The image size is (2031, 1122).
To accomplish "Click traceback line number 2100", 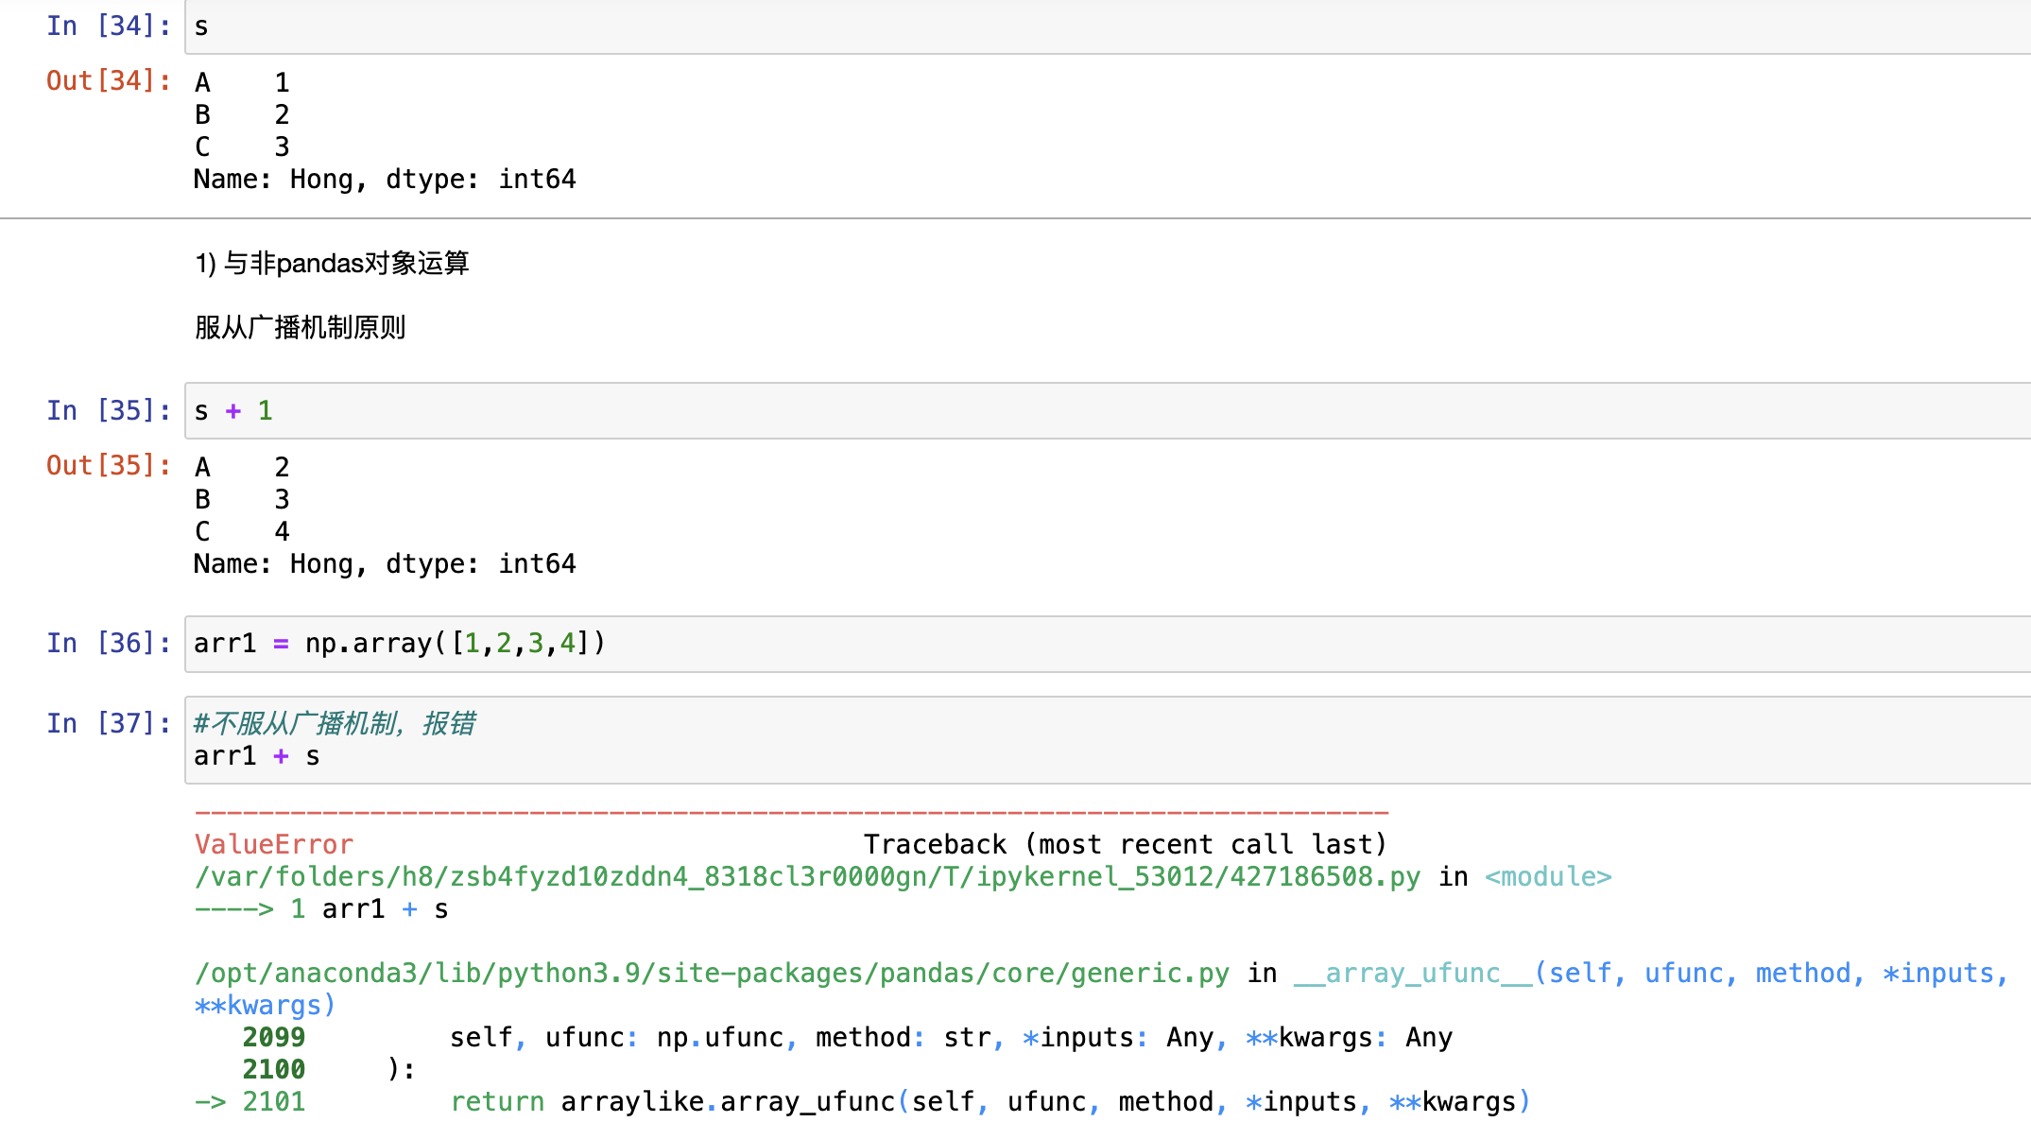I will coord(274,1070).
